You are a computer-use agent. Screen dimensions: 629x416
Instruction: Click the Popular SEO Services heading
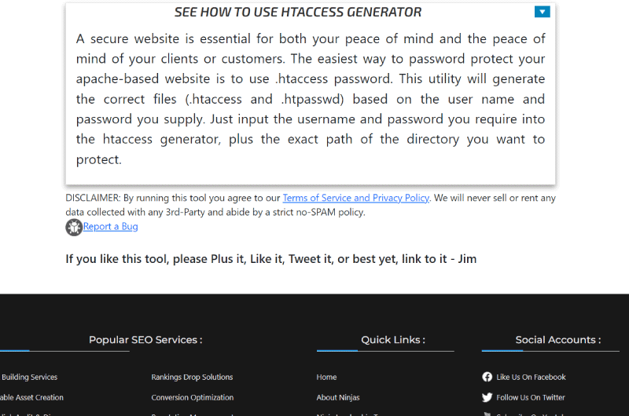click(x=145, y=340)
